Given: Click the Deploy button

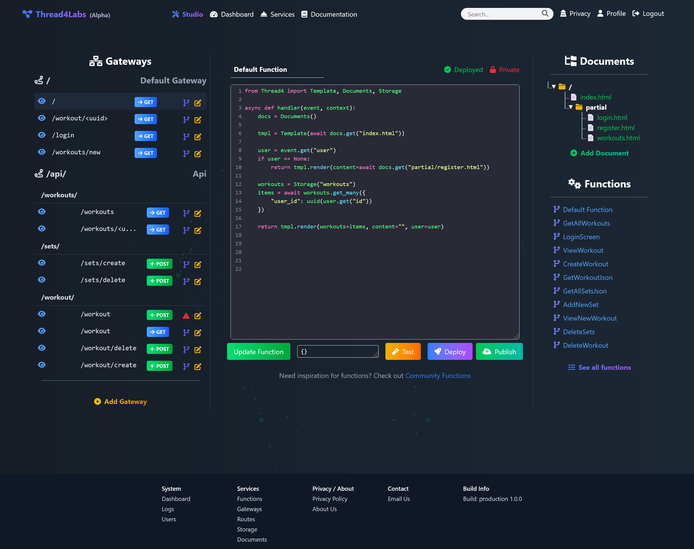Looking at the screenshot, I should tap(450, 352).
